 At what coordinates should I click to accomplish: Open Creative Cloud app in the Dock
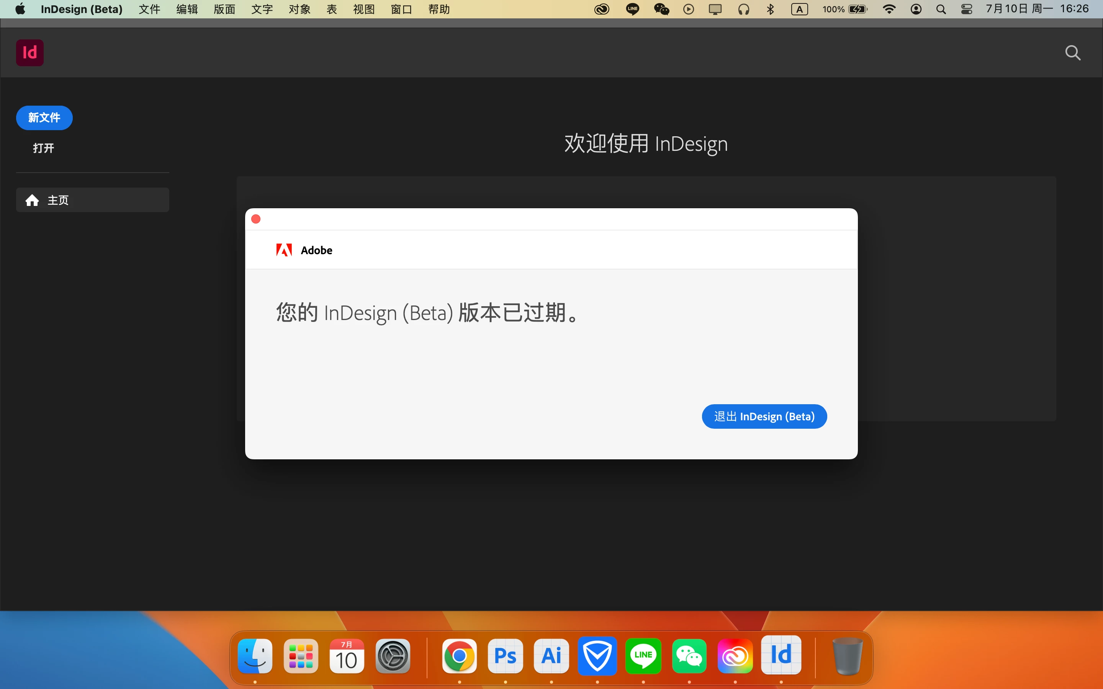[x=735, y=656]
